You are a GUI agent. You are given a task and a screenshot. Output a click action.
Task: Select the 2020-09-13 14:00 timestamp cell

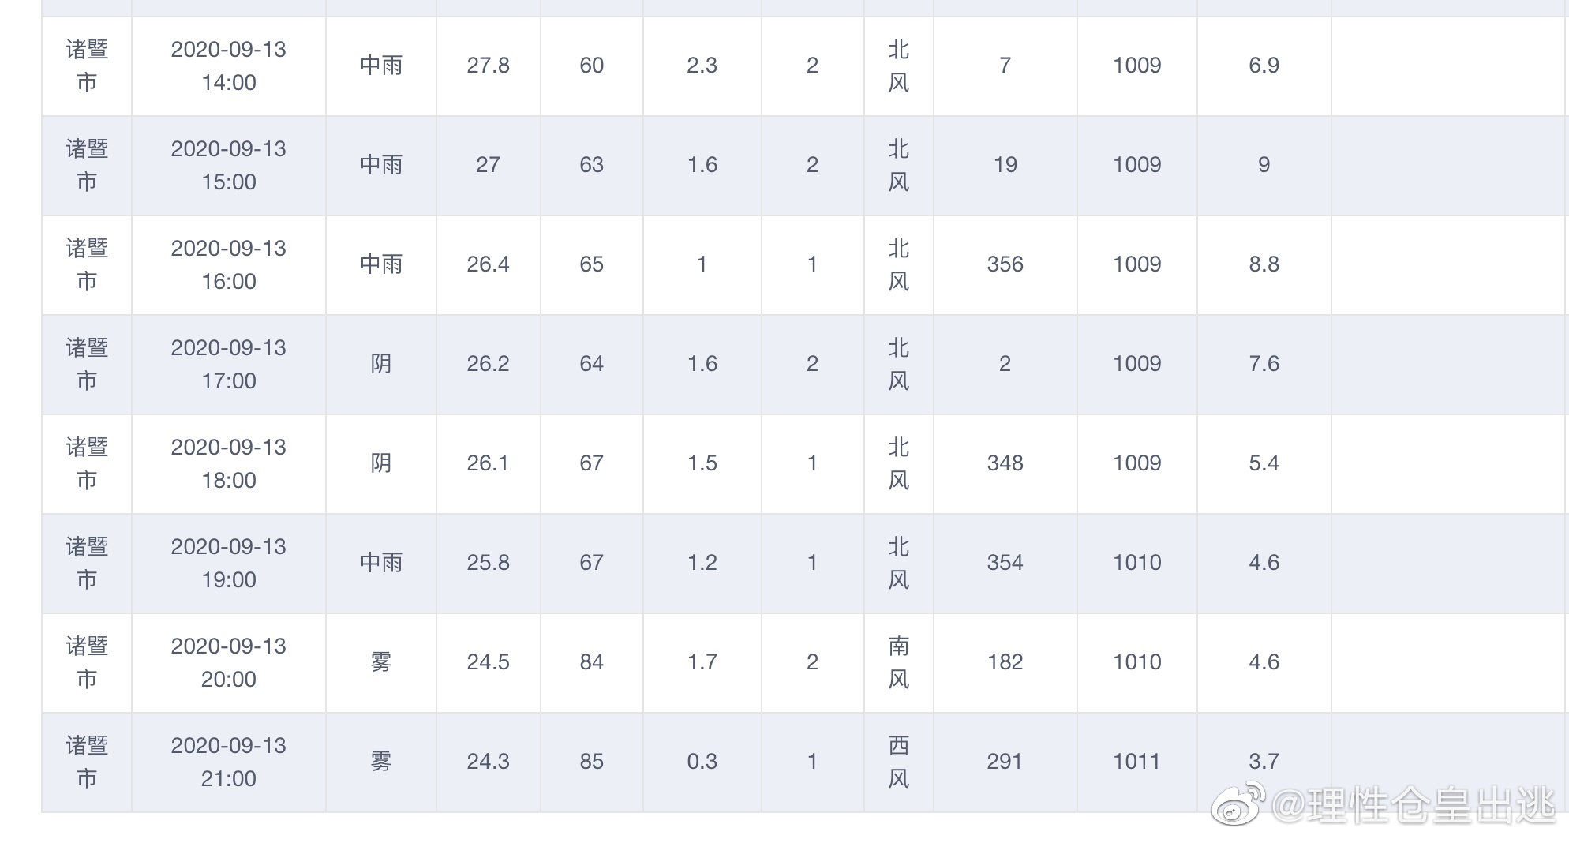click(229, 66)
